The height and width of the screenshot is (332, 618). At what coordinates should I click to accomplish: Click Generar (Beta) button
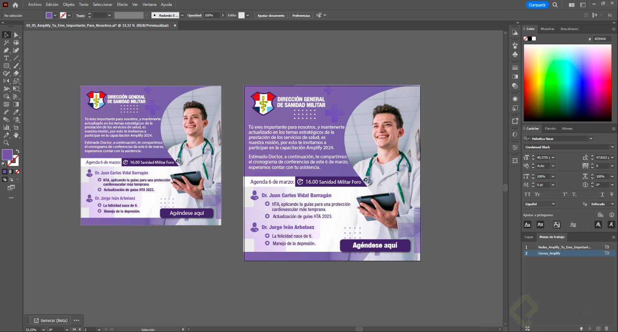coord(51,321)
